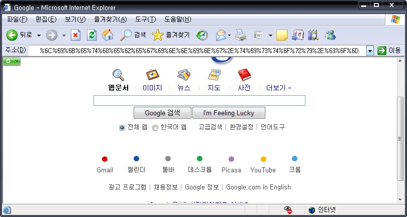This screenshot has width=407, height=217.
Task: Click the I'm Feeling Lucky button
Action: click(229, 113)
